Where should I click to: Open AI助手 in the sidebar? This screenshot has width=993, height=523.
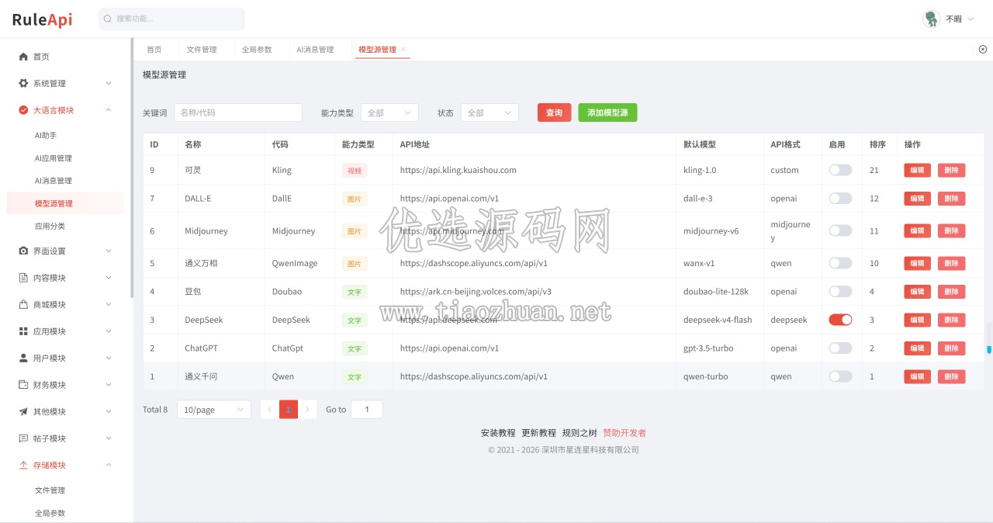pos(46,135)
